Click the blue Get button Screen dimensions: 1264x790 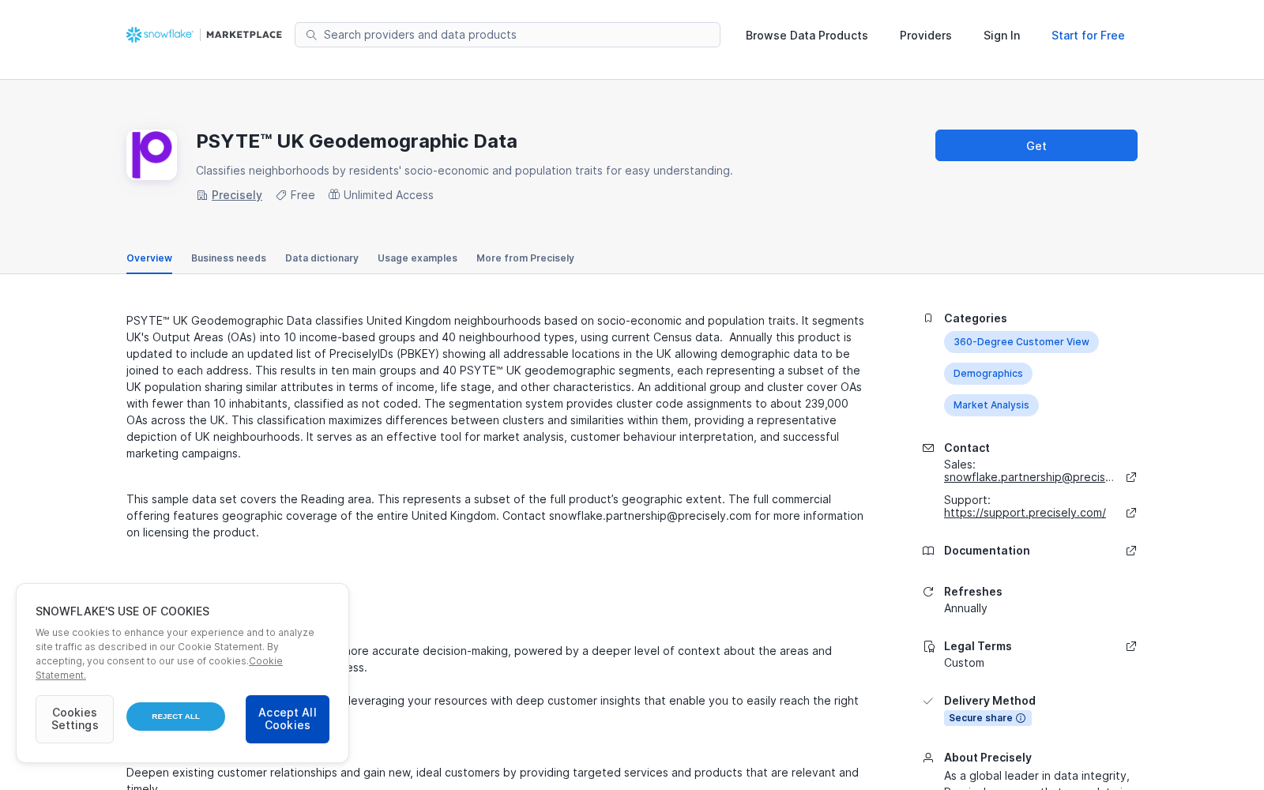[1036, 145]
